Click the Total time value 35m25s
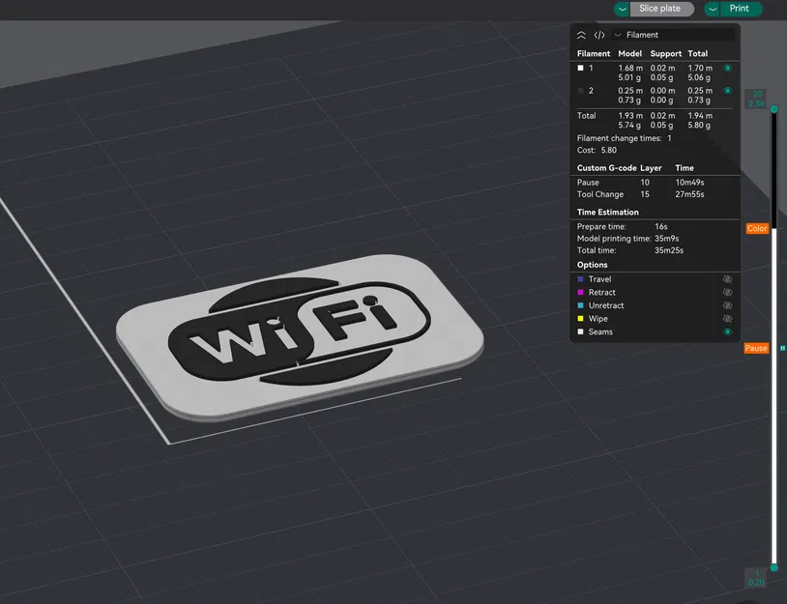The image size is (787, 604). pyautogui.click(x=669, y=250)
